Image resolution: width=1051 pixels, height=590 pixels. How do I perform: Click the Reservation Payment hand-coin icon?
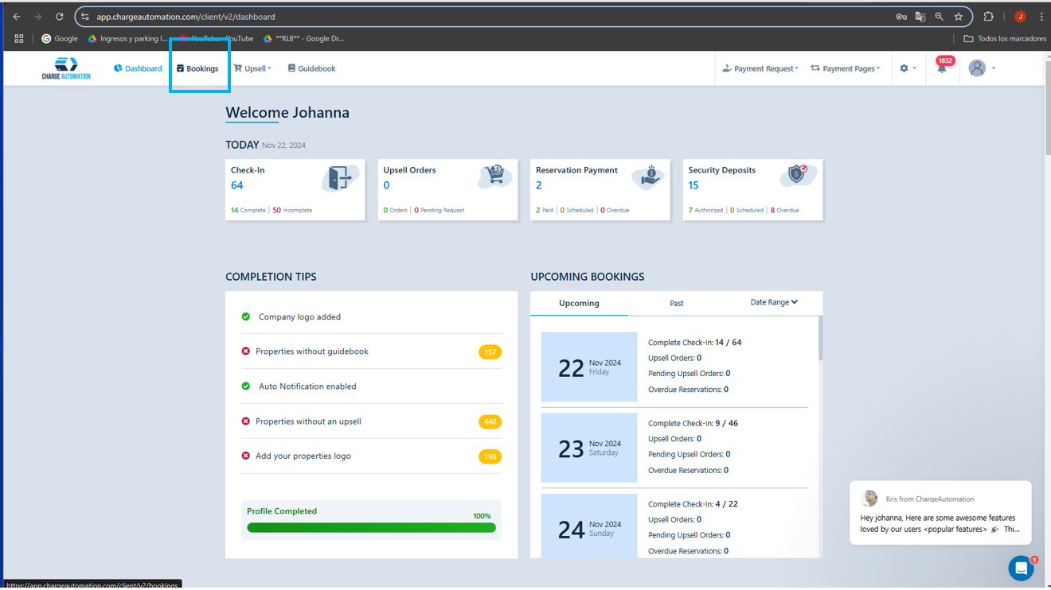(649, 177)
